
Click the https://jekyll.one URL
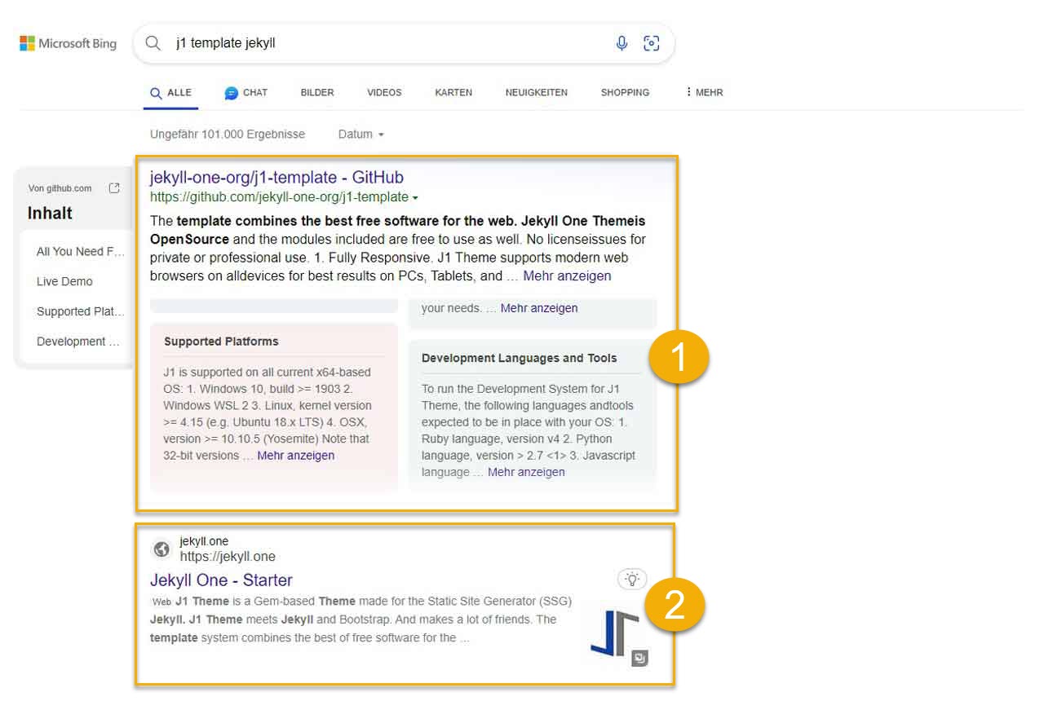coord(228,557)
